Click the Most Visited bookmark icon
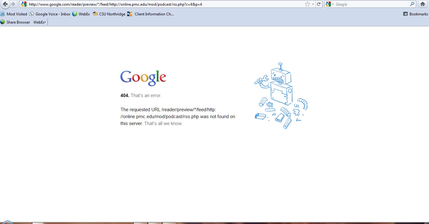 coord(3,14)
